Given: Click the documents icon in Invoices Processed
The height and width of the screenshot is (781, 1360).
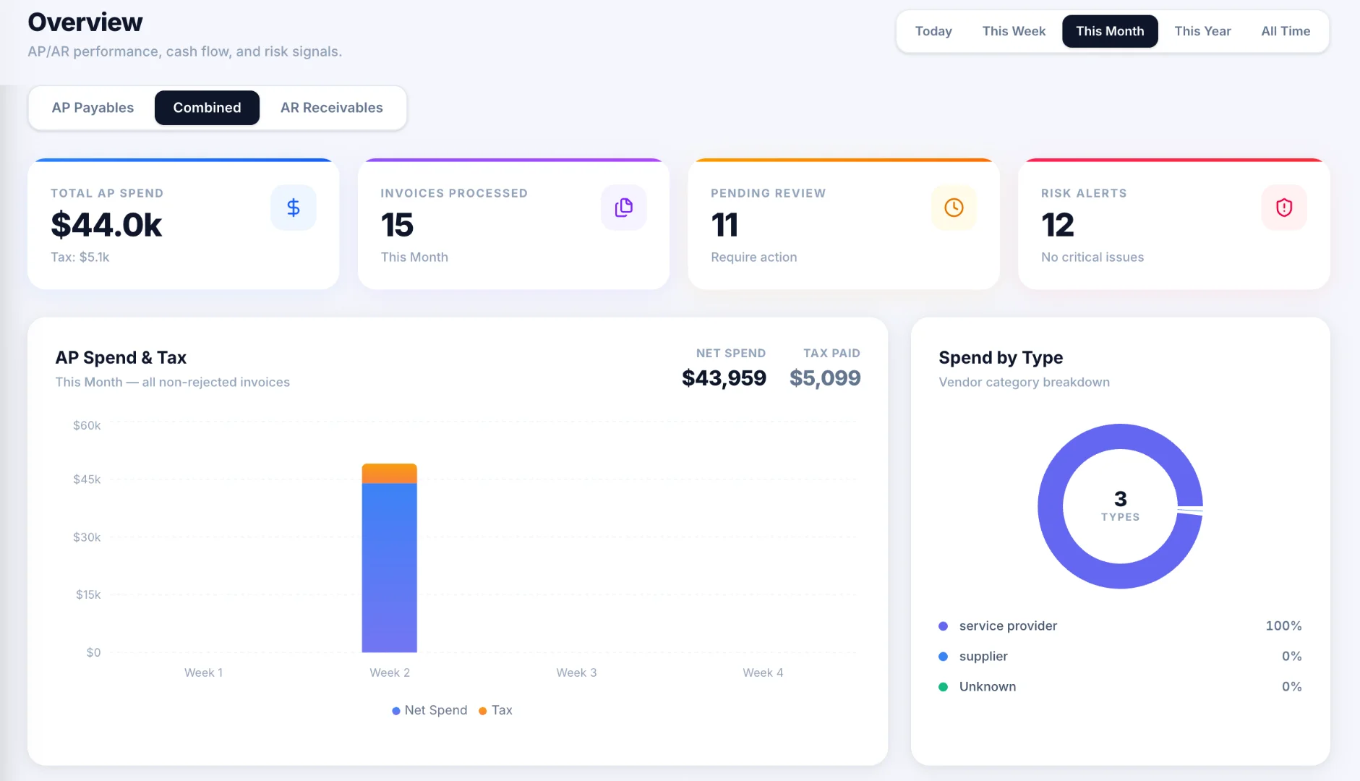Looking at the screenshot, I should pos(624,208).
